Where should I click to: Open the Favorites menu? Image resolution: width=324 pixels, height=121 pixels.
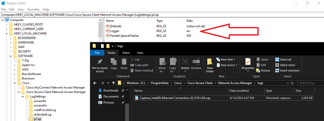tap(33, 9)
